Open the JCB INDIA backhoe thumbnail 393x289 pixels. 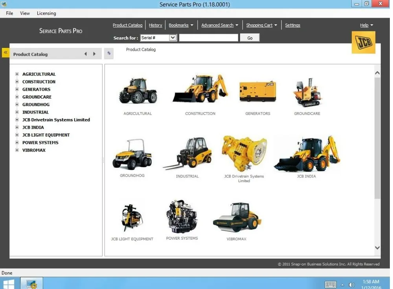307,154
